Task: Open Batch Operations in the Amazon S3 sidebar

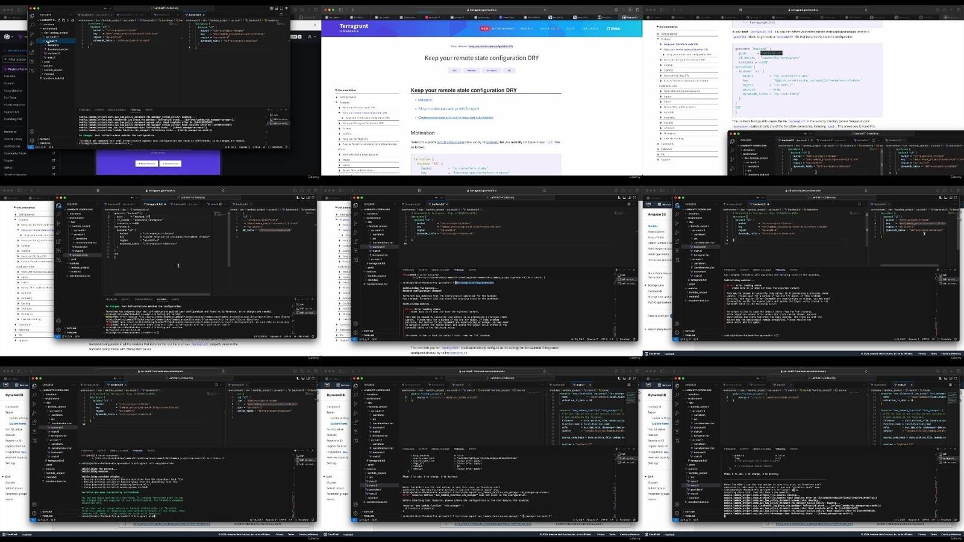Action: tap(659, 254)
